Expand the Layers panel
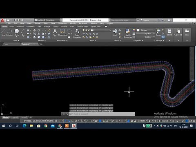Viewport: 196px width, 147px height. pyautogui.click(x=92, y=40)
